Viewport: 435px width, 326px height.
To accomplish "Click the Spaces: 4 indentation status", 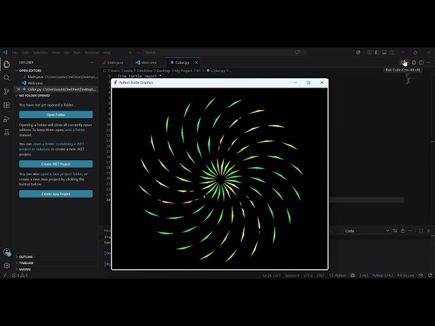I will pos(292,275).
